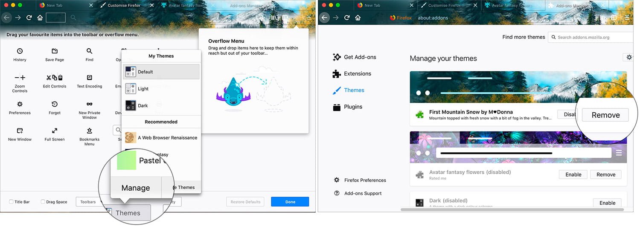Click the New Private Window mask icon

click(90, 104)
